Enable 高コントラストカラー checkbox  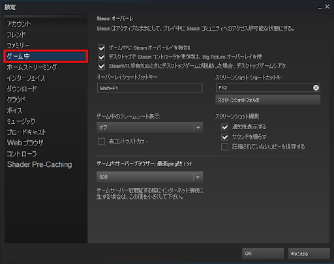coord(102,141)
